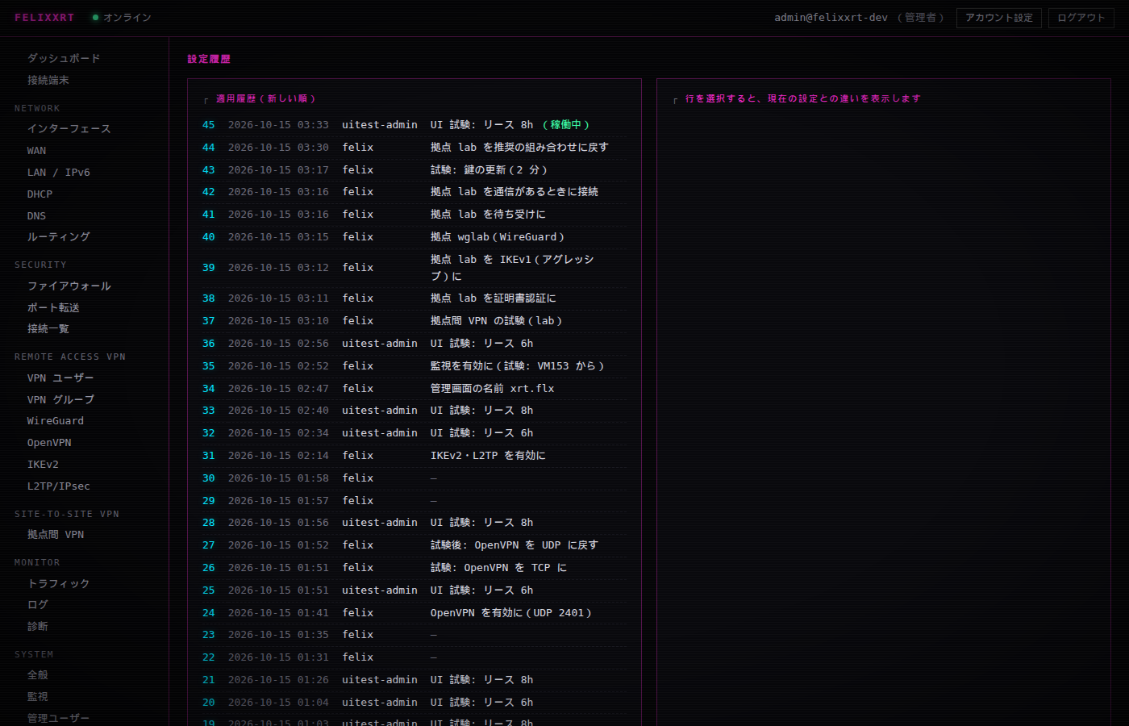Select history row 29 at 01:57
The image size is (1129, 726).
click(x=414, y=501)
